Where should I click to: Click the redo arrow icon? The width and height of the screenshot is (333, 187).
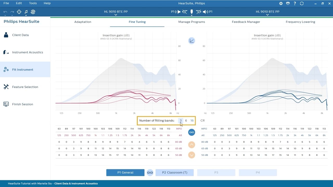pos(12,12)
